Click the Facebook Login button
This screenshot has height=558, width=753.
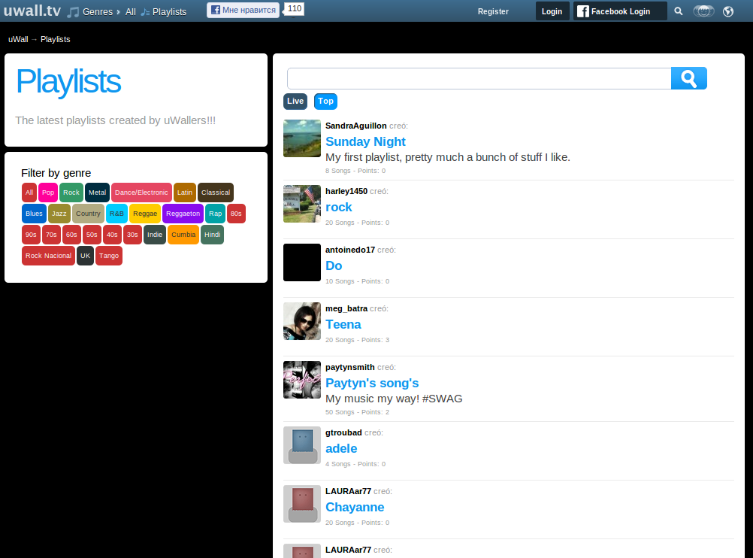(x=620, y=11)
